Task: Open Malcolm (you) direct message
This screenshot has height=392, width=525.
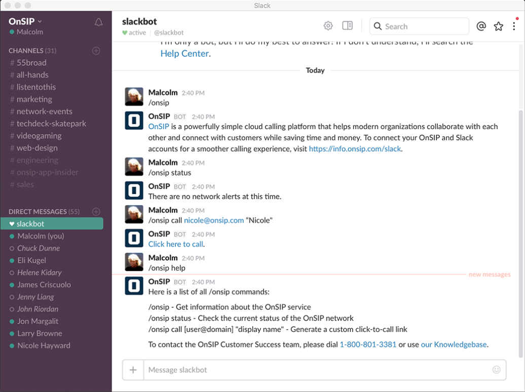Action: click(41, 236)
